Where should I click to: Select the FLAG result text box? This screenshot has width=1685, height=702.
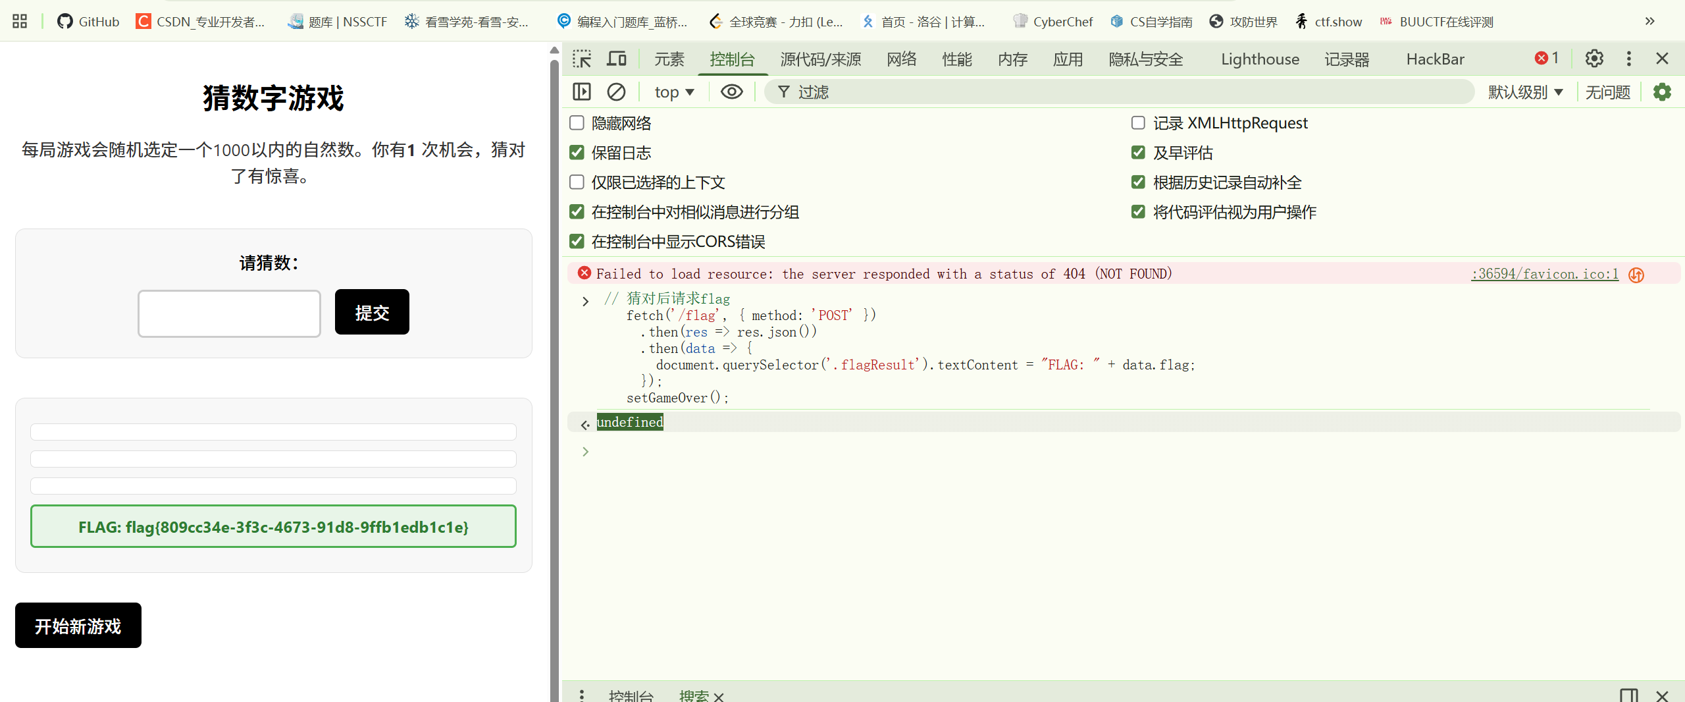pyautogui.click(x=273, y=526)
